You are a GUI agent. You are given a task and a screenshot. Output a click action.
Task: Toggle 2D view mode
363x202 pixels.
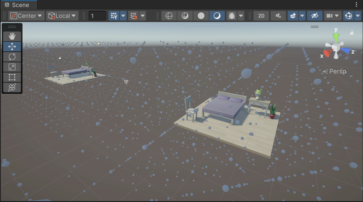(261, 16)
